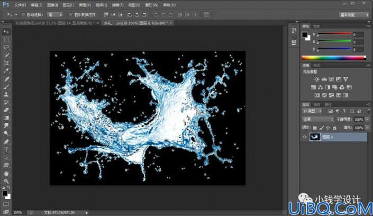Add a Curves adjustment
This screenshot has height=216, width=373.
point(331,79)
